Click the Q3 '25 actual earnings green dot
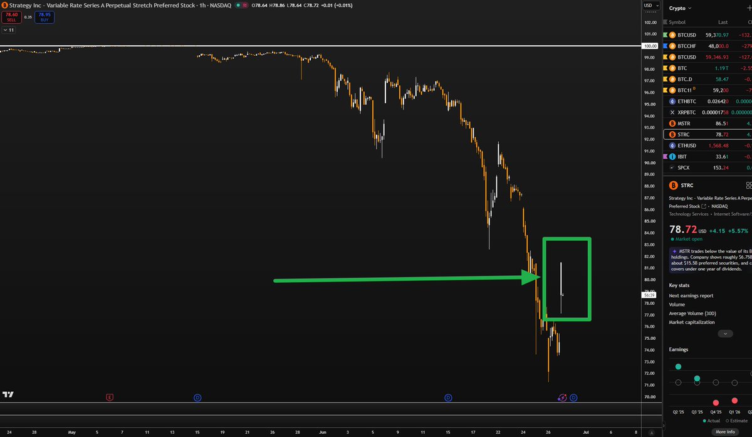 click(x=697, y=379)
